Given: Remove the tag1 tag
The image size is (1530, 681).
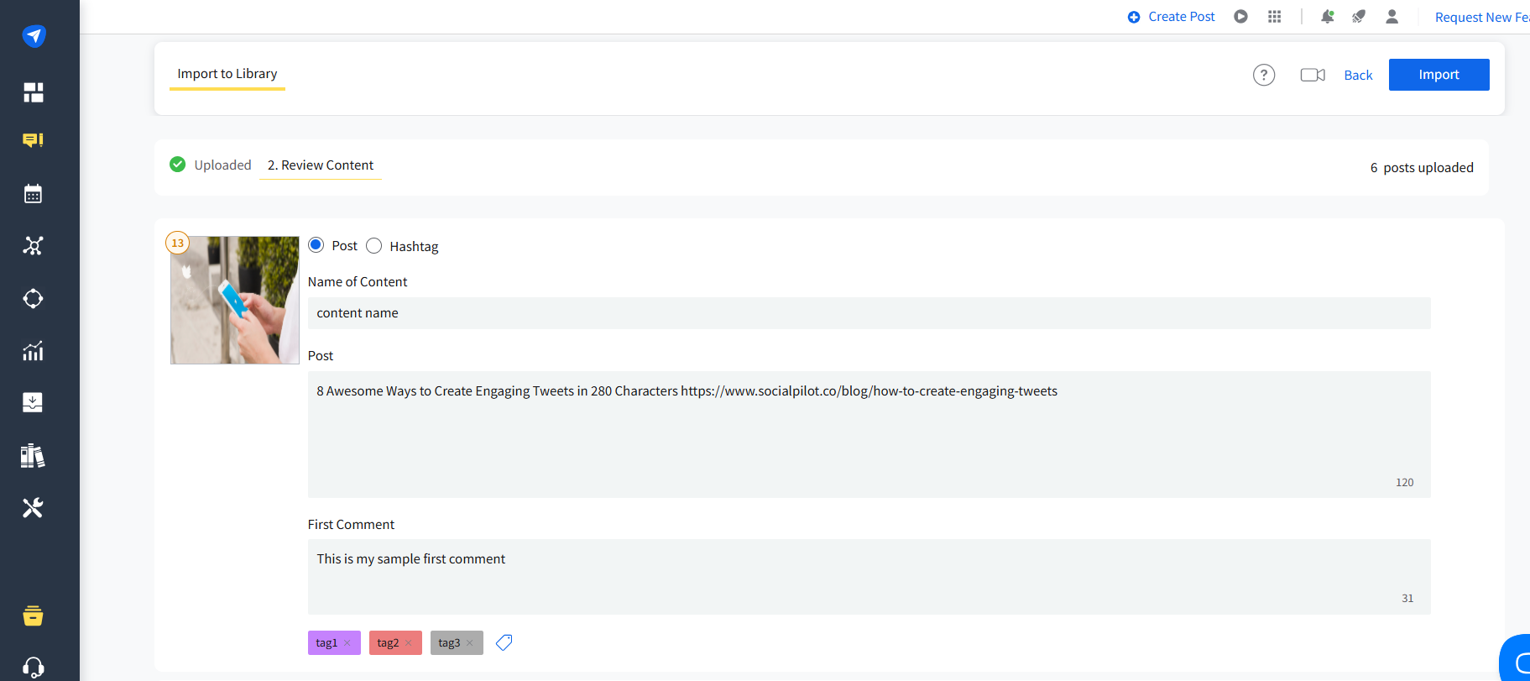Looking at the screenshot, I should pyautogui.click(x=347, y=643).
